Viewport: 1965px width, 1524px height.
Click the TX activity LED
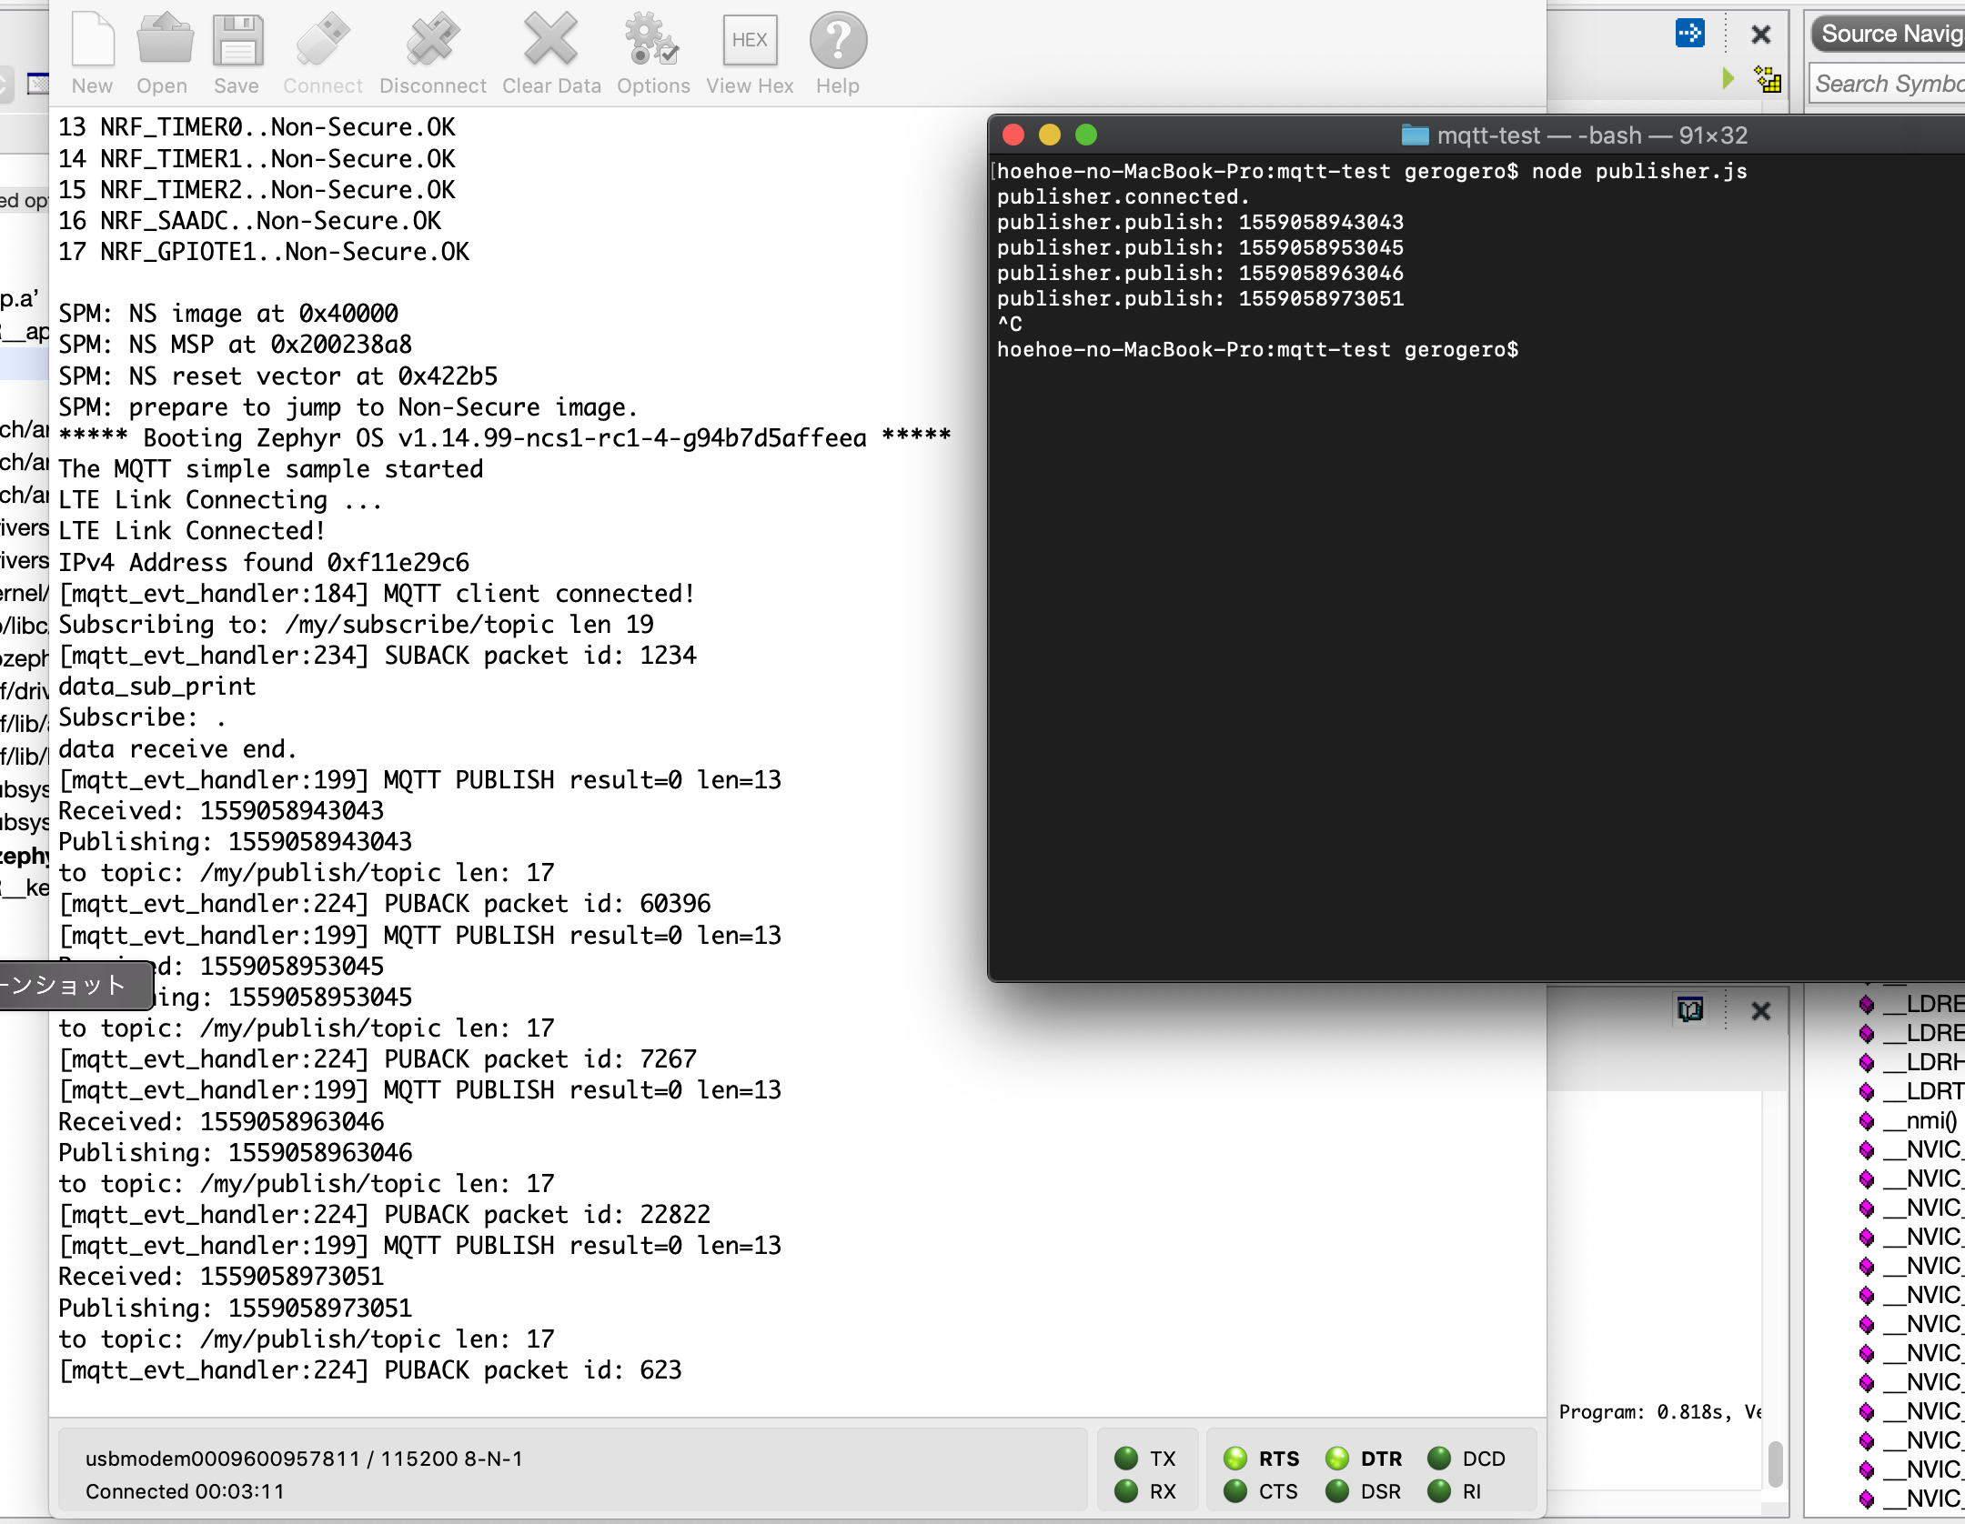[1126, 1459]
